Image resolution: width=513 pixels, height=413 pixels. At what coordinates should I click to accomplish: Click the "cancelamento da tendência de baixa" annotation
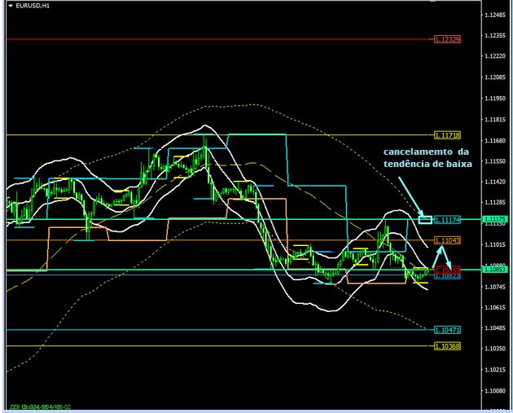tap(426, 158)
